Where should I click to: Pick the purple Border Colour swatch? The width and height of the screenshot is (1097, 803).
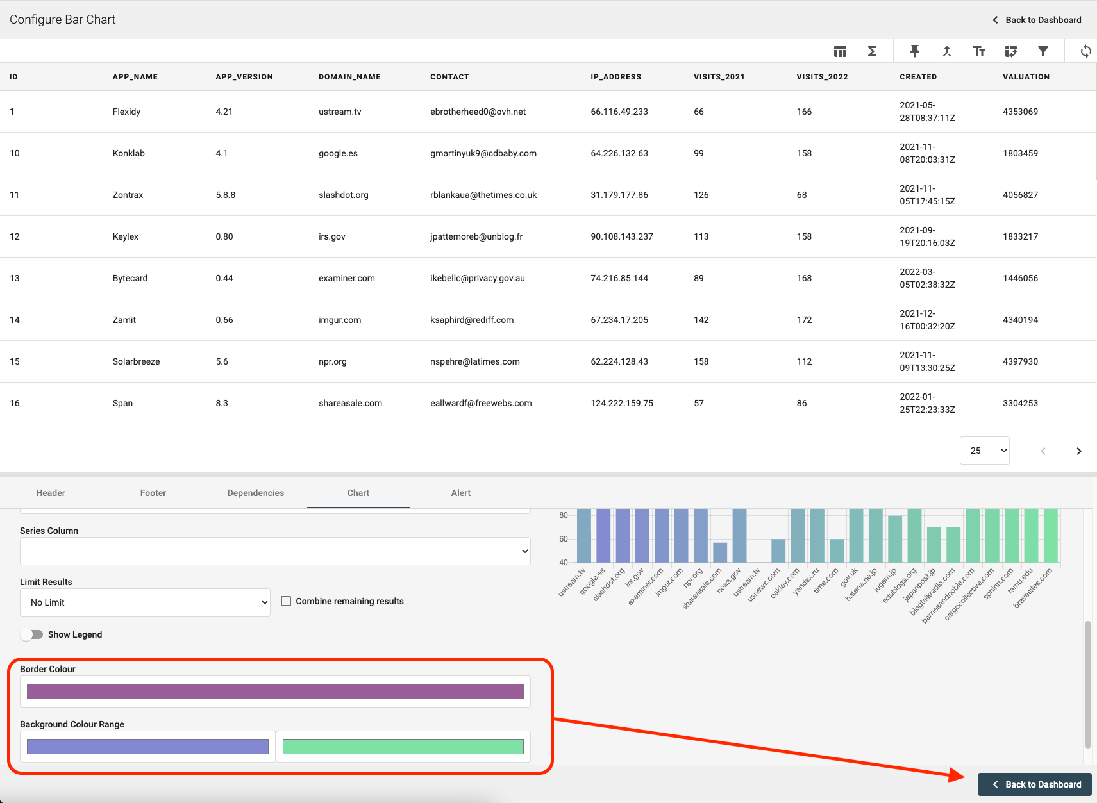point(275,691)
